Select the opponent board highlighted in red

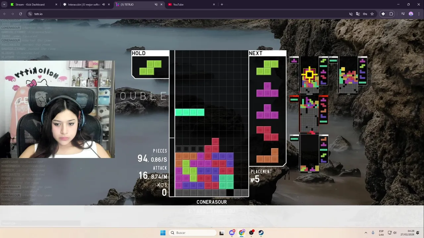point(309,114)
